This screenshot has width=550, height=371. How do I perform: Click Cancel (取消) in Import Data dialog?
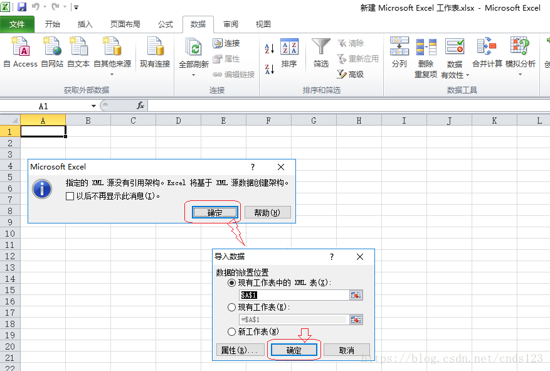click(x=347, y=350)
